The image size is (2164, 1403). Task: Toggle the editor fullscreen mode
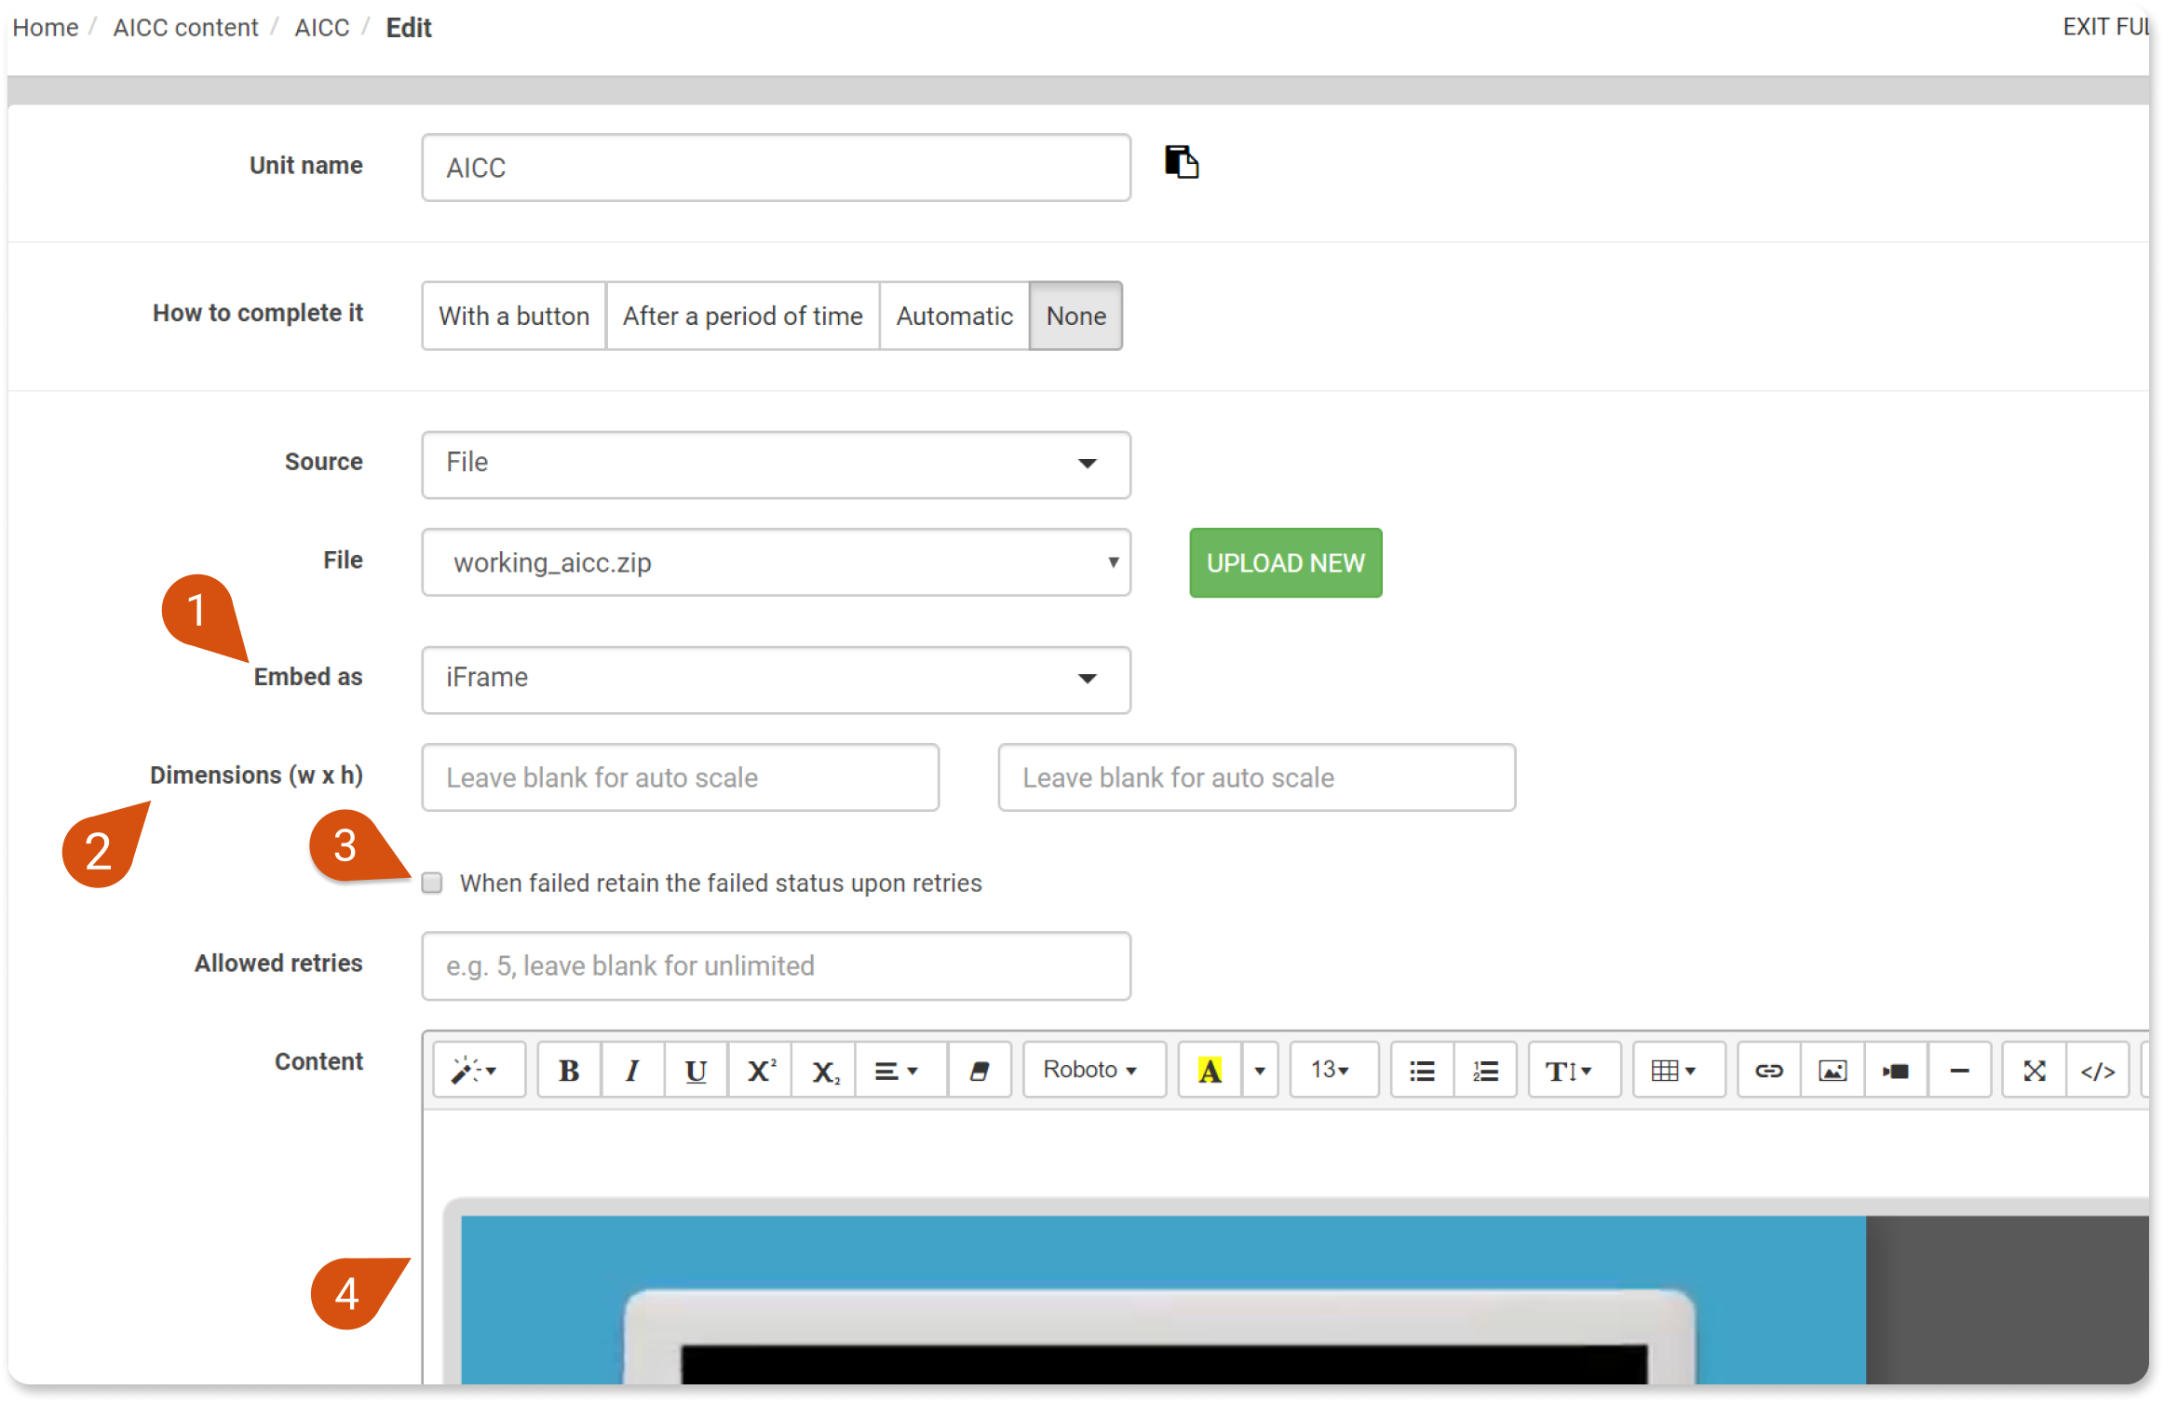coord(2035,1070)
